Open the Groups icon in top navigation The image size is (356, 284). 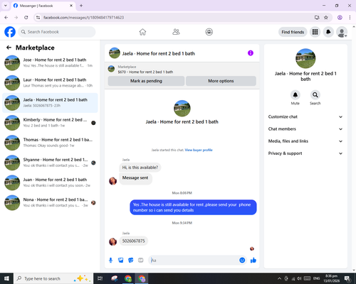pos(209,32)
